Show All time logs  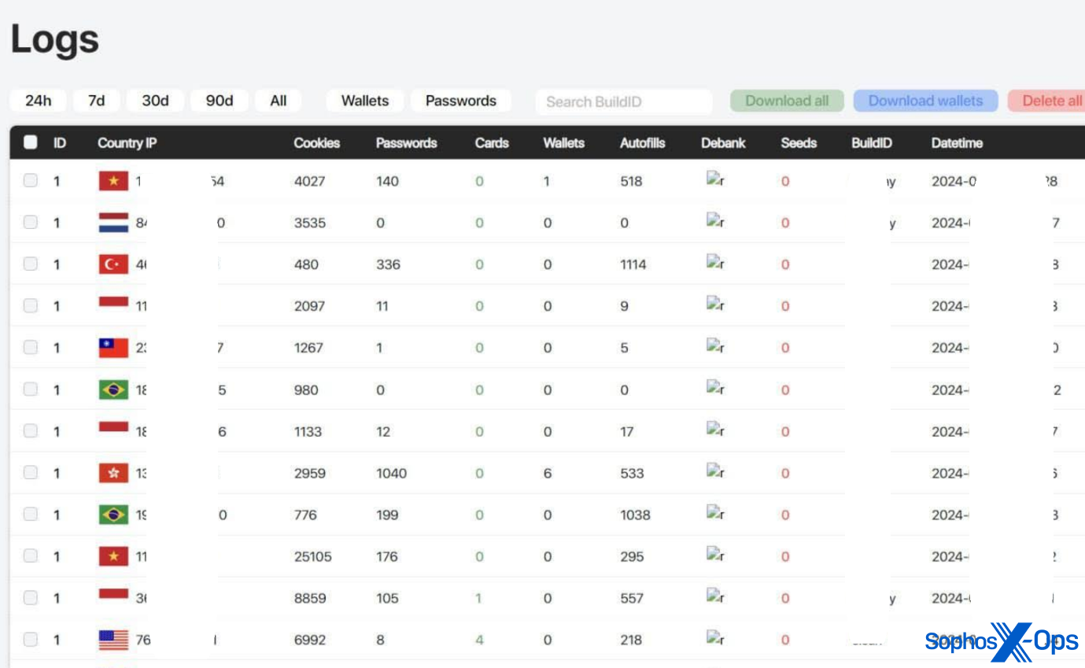tap(279, 101)
